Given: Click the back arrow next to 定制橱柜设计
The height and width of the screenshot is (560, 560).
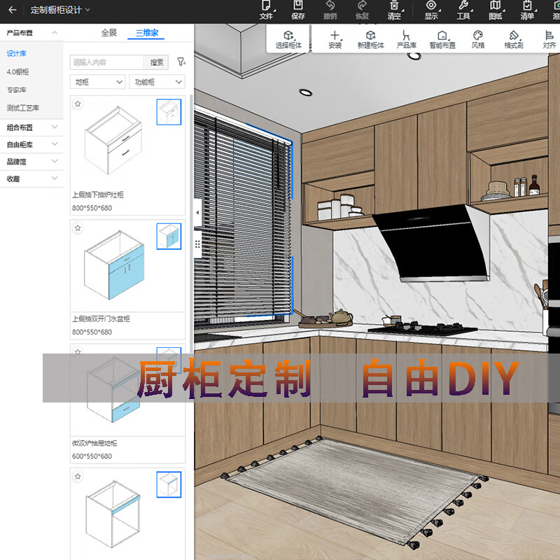Looking at the screenshot, I should (12, 10).
